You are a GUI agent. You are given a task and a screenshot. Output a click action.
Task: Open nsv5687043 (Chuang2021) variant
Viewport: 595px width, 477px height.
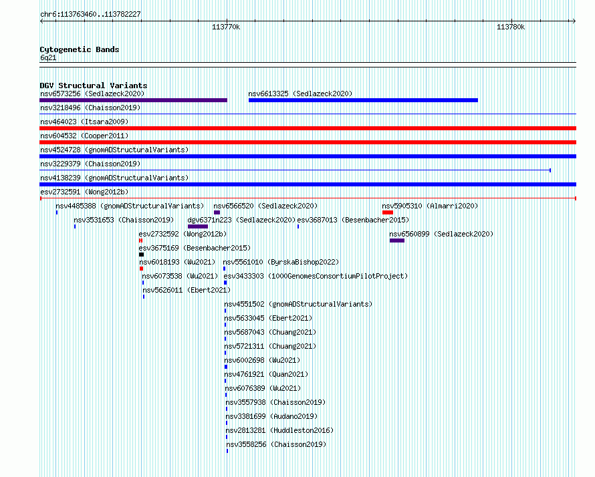click(x=270, y=332)
